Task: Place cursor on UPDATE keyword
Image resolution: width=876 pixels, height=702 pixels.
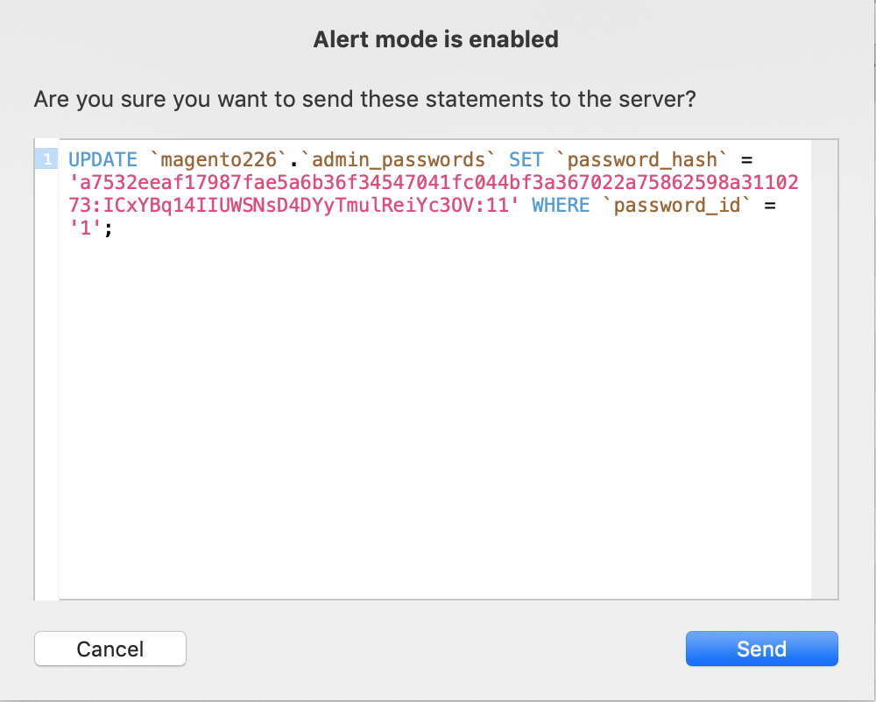Action: [102, 159]
